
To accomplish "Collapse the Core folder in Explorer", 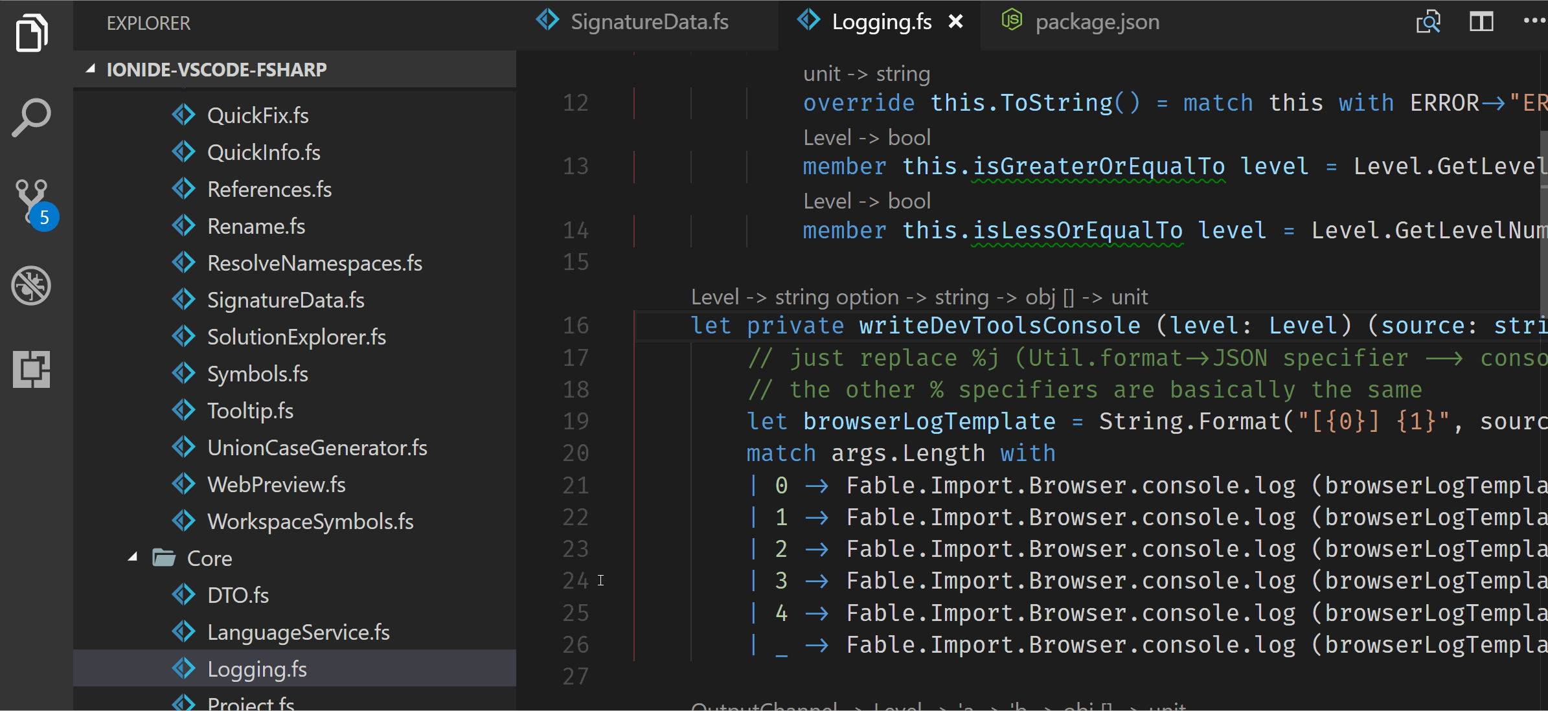I will point(133,557).
